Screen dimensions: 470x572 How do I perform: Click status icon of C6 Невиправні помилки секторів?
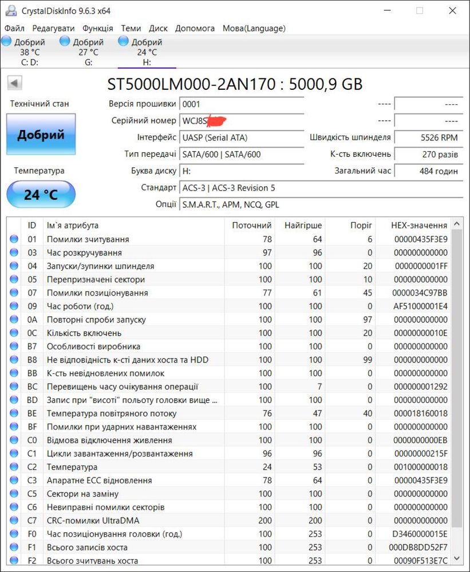click(14, 507)
